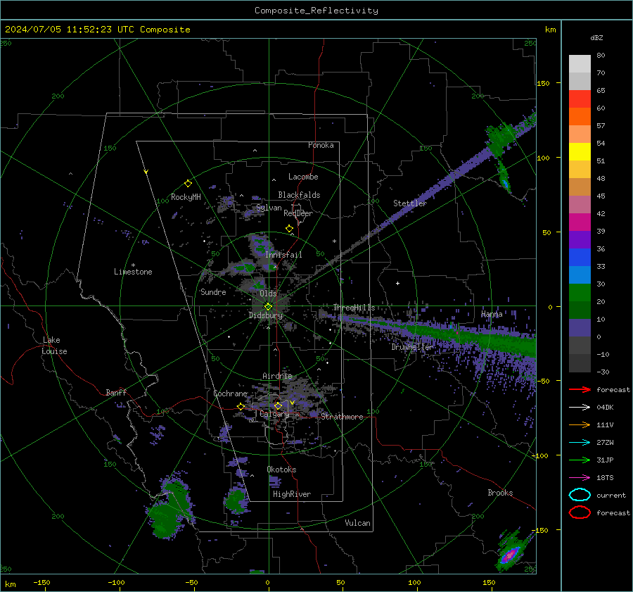Click the 54 dBZ yellow swatch
633x592 pixels.
[580, 151]
